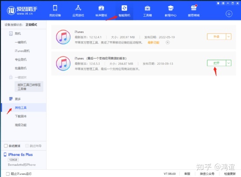241x177 pixels.
Task: Select 专业刷机 in the sidebar
Action: pyautogui.click(x=20, y=60)
